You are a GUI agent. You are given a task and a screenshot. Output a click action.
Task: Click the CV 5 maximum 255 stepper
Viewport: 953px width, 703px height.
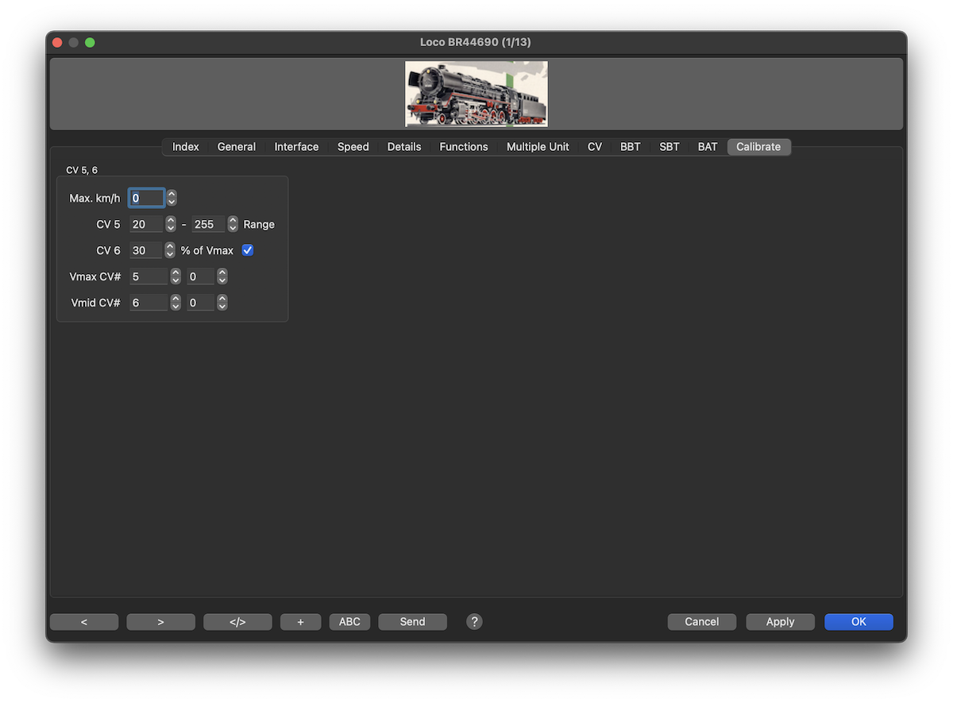[x=233, y=224]
